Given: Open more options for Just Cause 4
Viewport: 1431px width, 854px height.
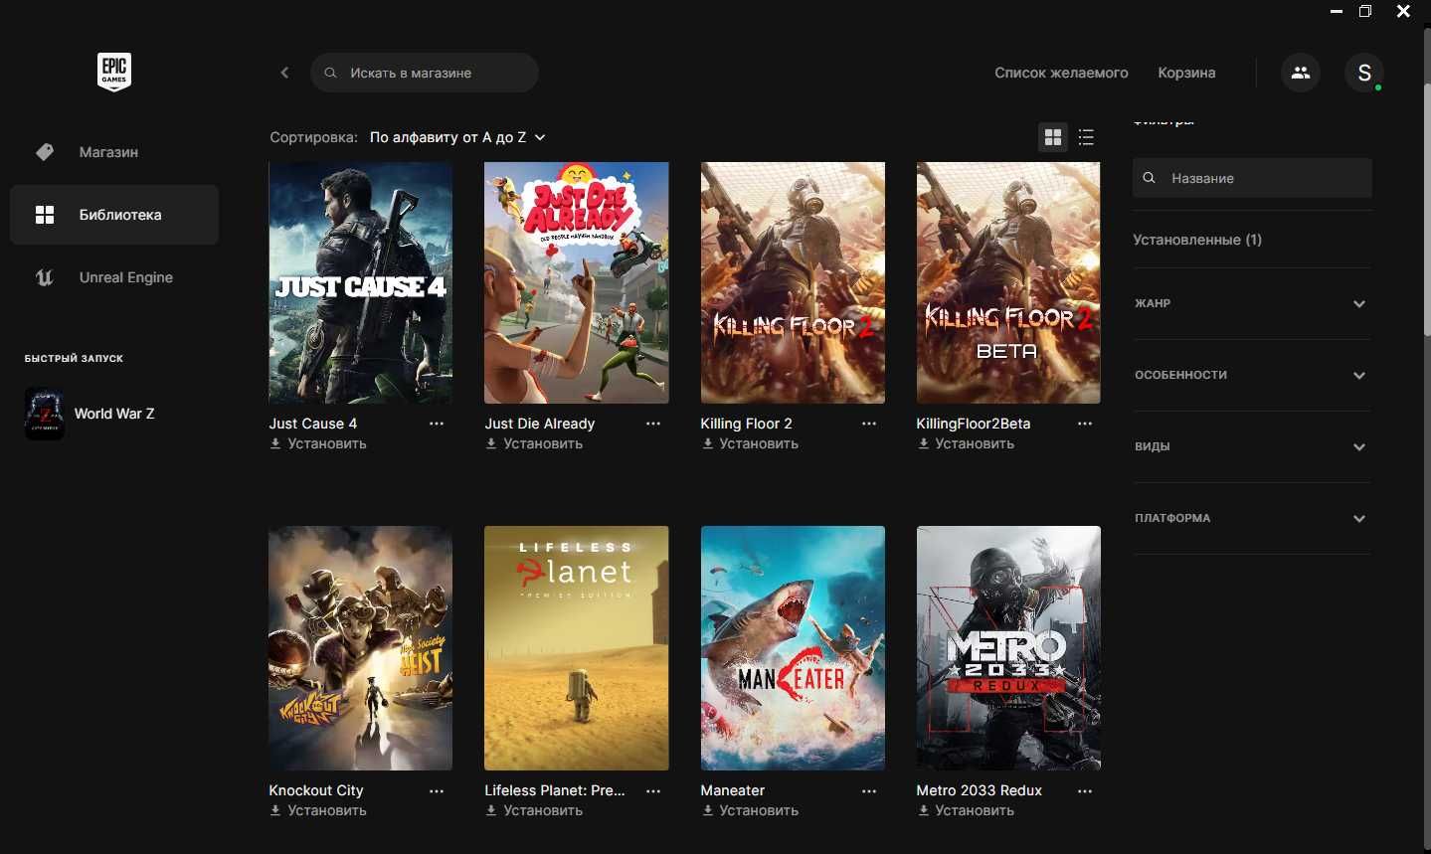Looking at the screenshot, I should (437, 424).
